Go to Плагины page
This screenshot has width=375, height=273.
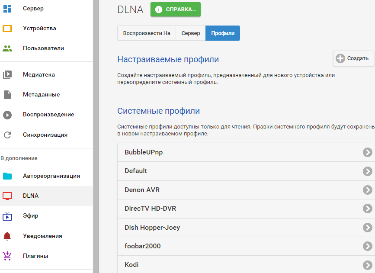click(x=35, y=256)
